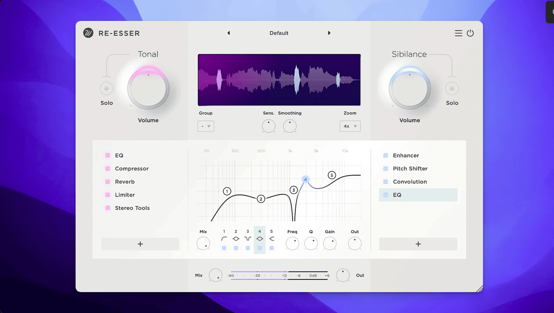Click the RE-ESSER logo icon
This screenshot has height=313, width=554.
(x=88, y=33)
